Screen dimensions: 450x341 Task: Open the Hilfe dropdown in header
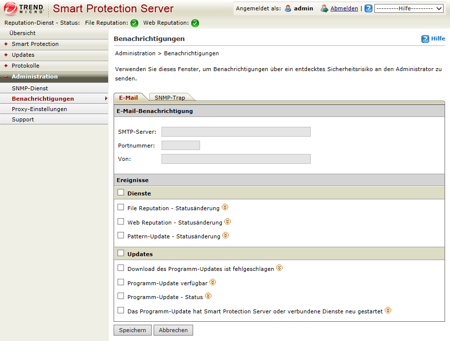409,8
